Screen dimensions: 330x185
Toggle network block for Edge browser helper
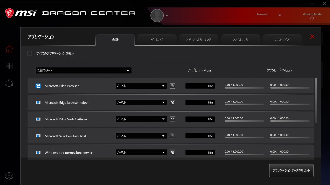(x=173, y=102)
